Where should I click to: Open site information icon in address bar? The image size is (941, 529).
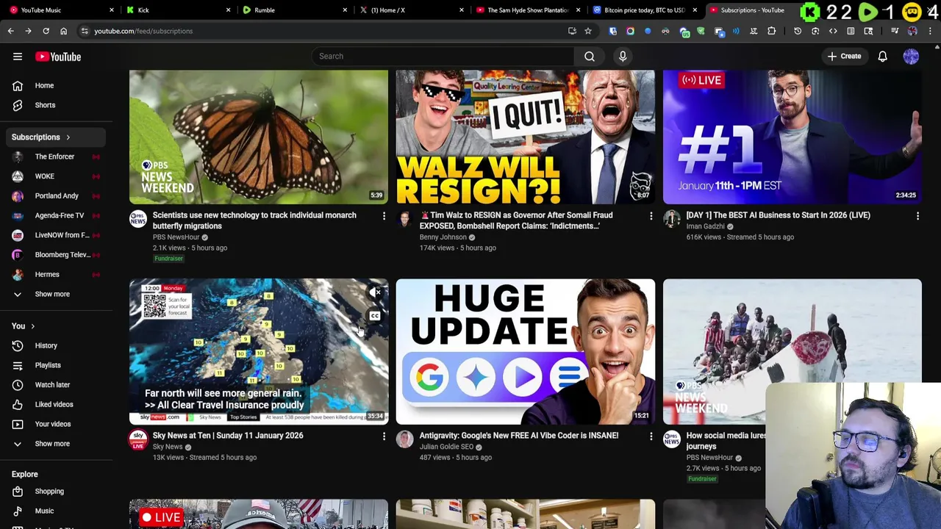[85, 31]
